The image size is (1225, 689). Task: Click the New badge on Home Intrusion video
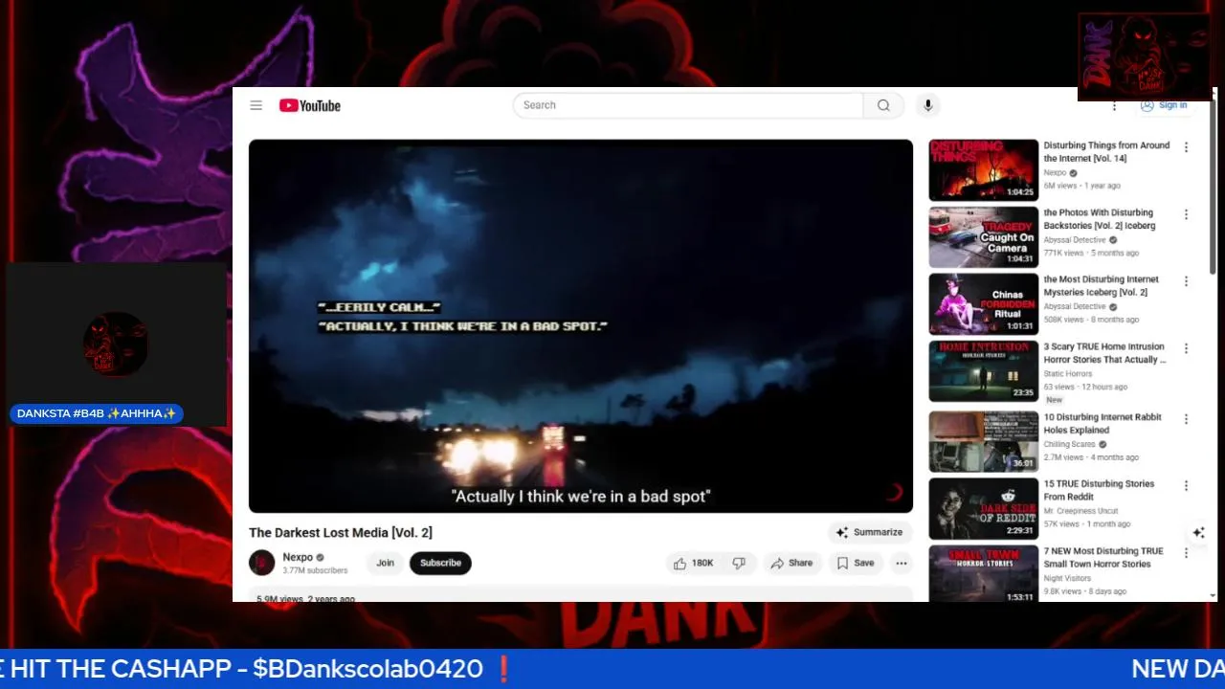point(1054,400)
